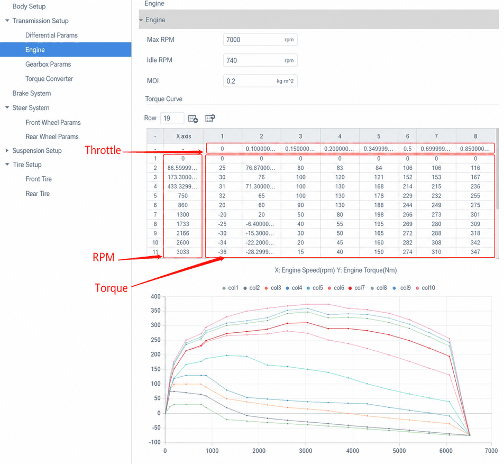Select RPM cell 1300
Viewport: 504px width, 464px height.
(x=183, y=214)
